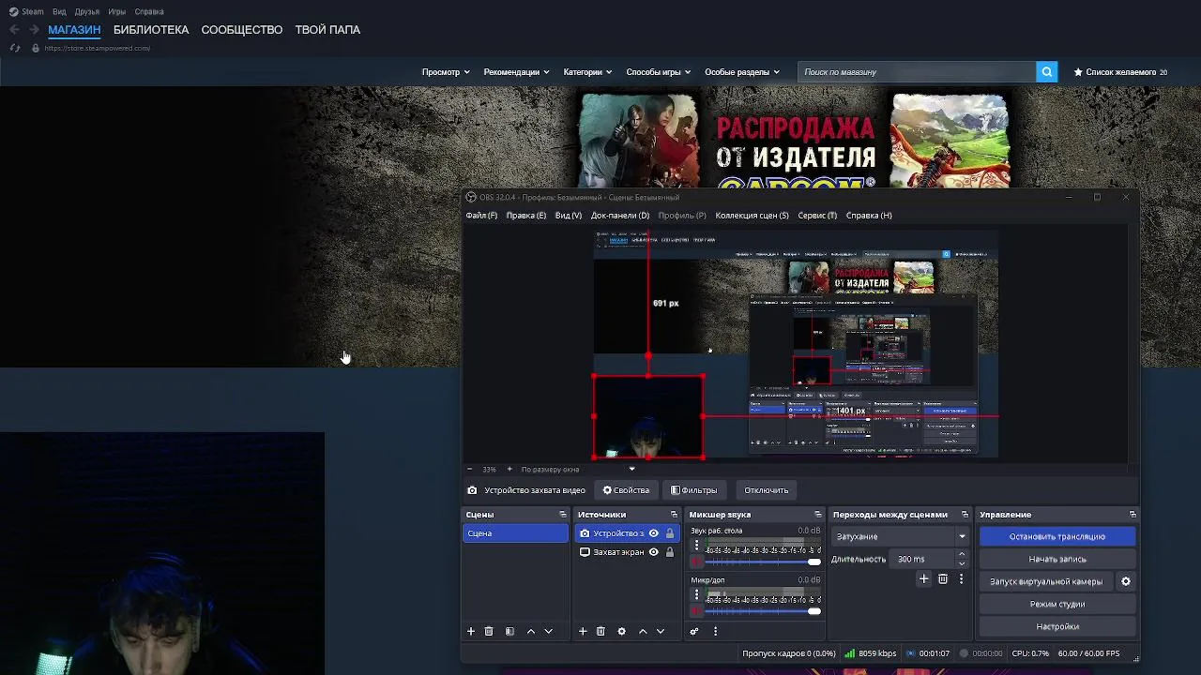Open scene filters icon in Сцены panel
The image size is (1201, 675).
(x=509, y=631)
